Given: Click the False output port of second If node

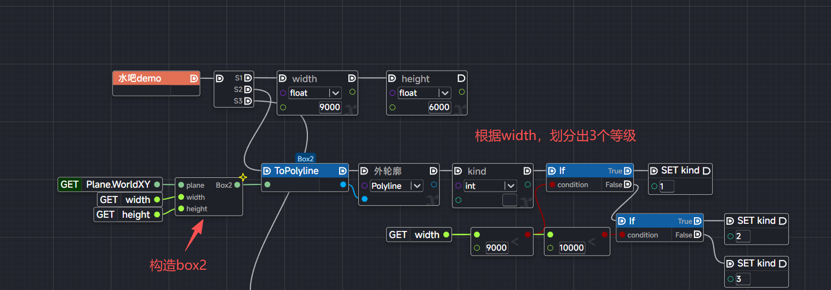Looking at the screenshot, I should point(697,235).
